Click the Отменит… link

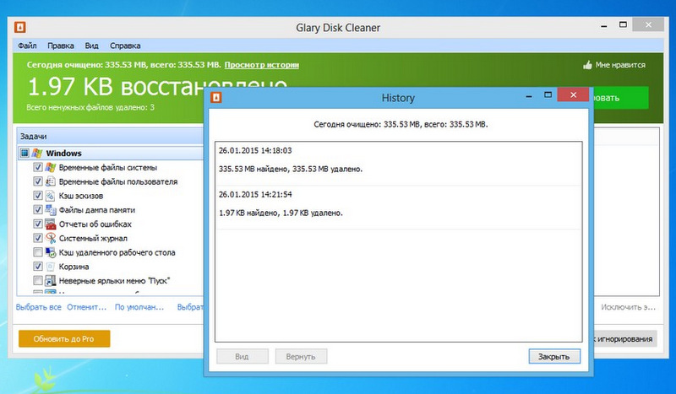pyautogui.click(x=87, y=307)
